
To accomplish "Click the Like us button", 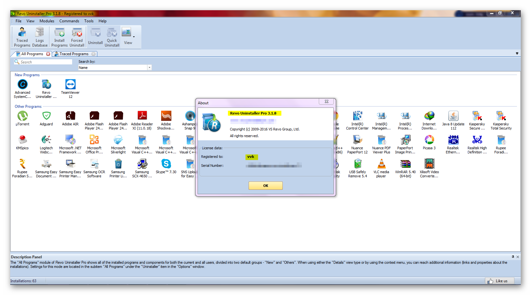I will click(x=500, y=281).
